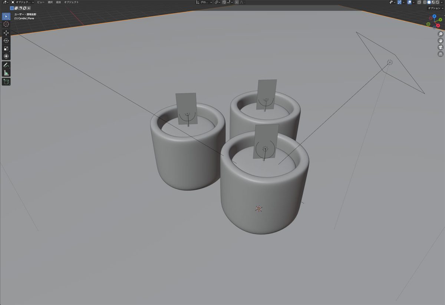Click the hand pan view icon
This screenshot has height=305, width=445.
point(441,41)
